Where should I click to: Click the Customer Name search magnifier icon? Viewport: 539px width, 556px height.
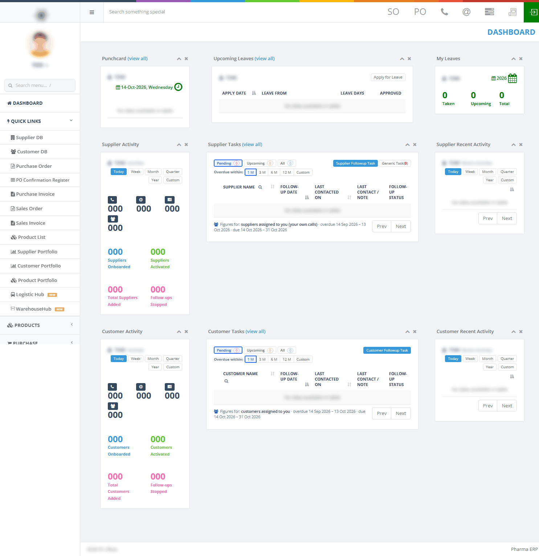(x=226, y=381)
